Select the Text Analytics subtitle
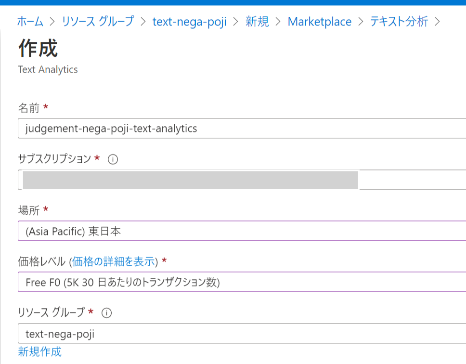Image resolution: width=466 pixels, height=364 pixels. pos(48,69)
